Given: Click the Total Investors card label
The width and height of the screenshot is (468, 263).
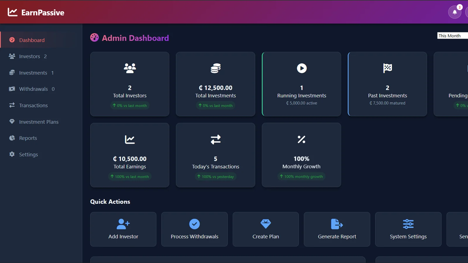Looking at the screenshot, I should tap(130, 96).
